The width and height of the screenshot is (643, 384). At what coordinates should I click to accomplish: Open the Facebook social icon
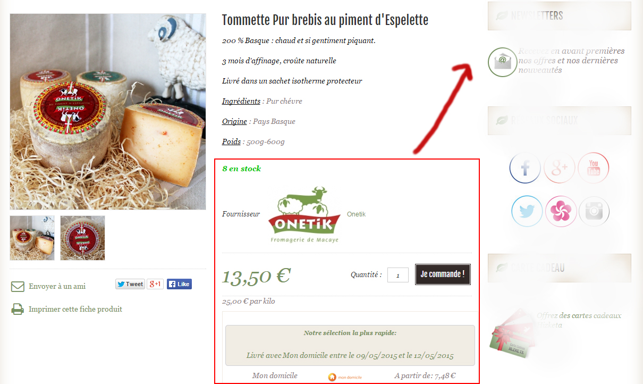(x=525, y=168)
